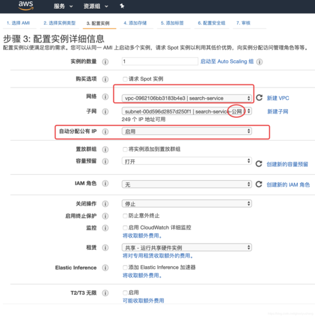The height and width of the screenshot is (317, 315).
Task: Click the '249 个 IP 地址可用' text
Action: click(143, 119)
